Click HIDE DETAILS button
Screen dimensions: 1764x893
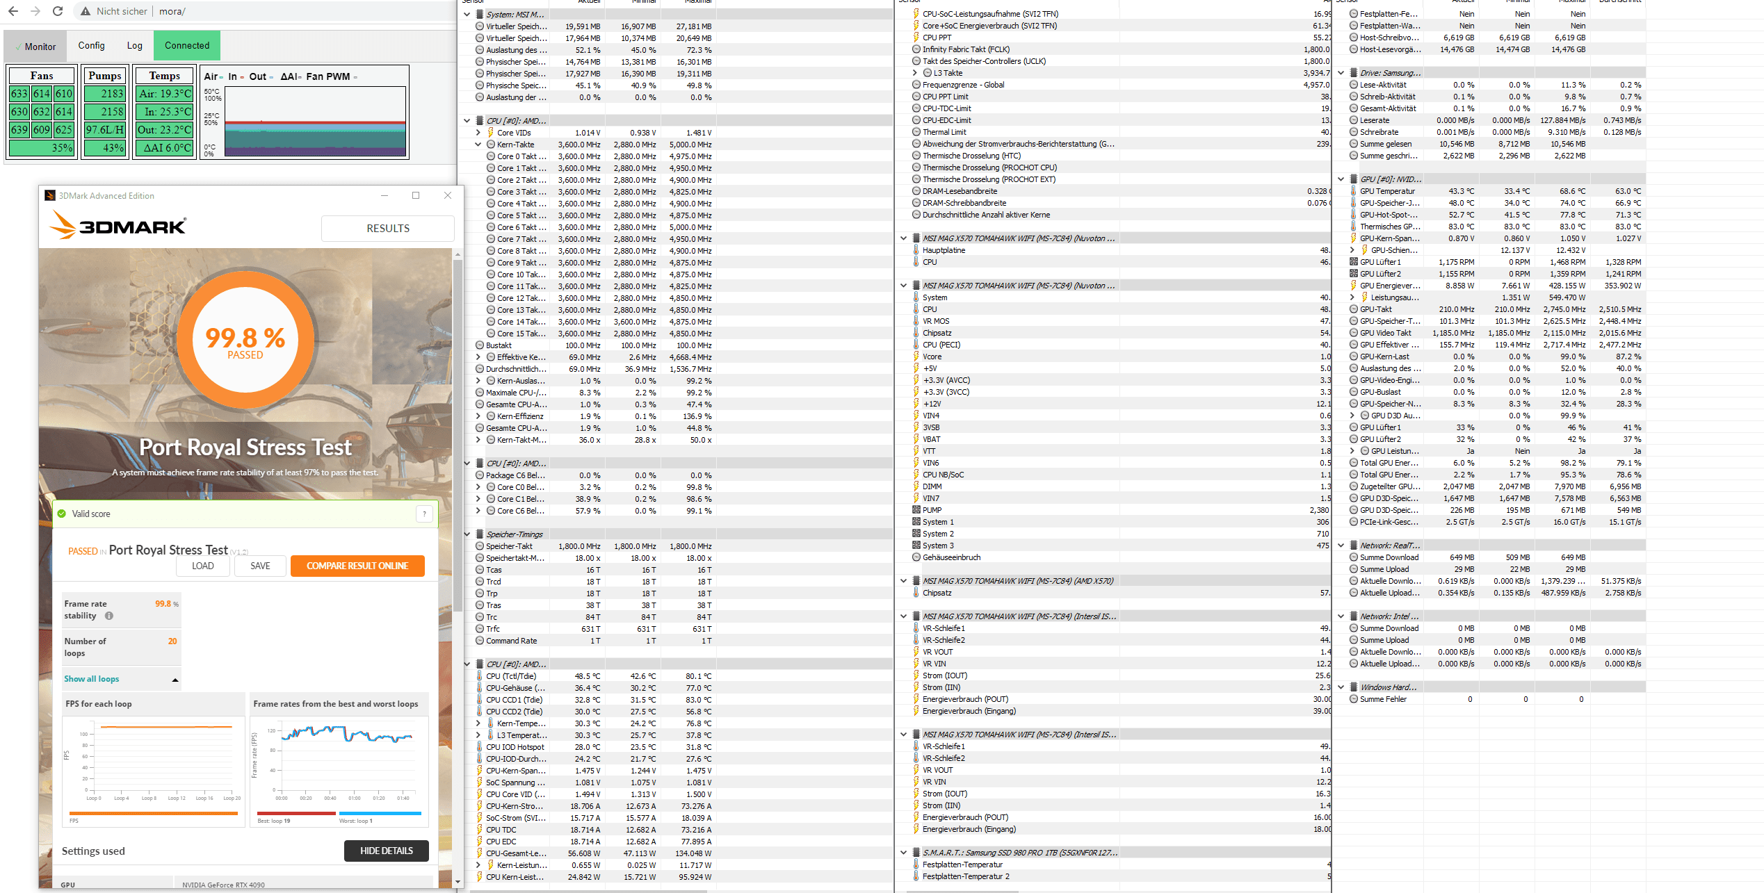[387, 851]
